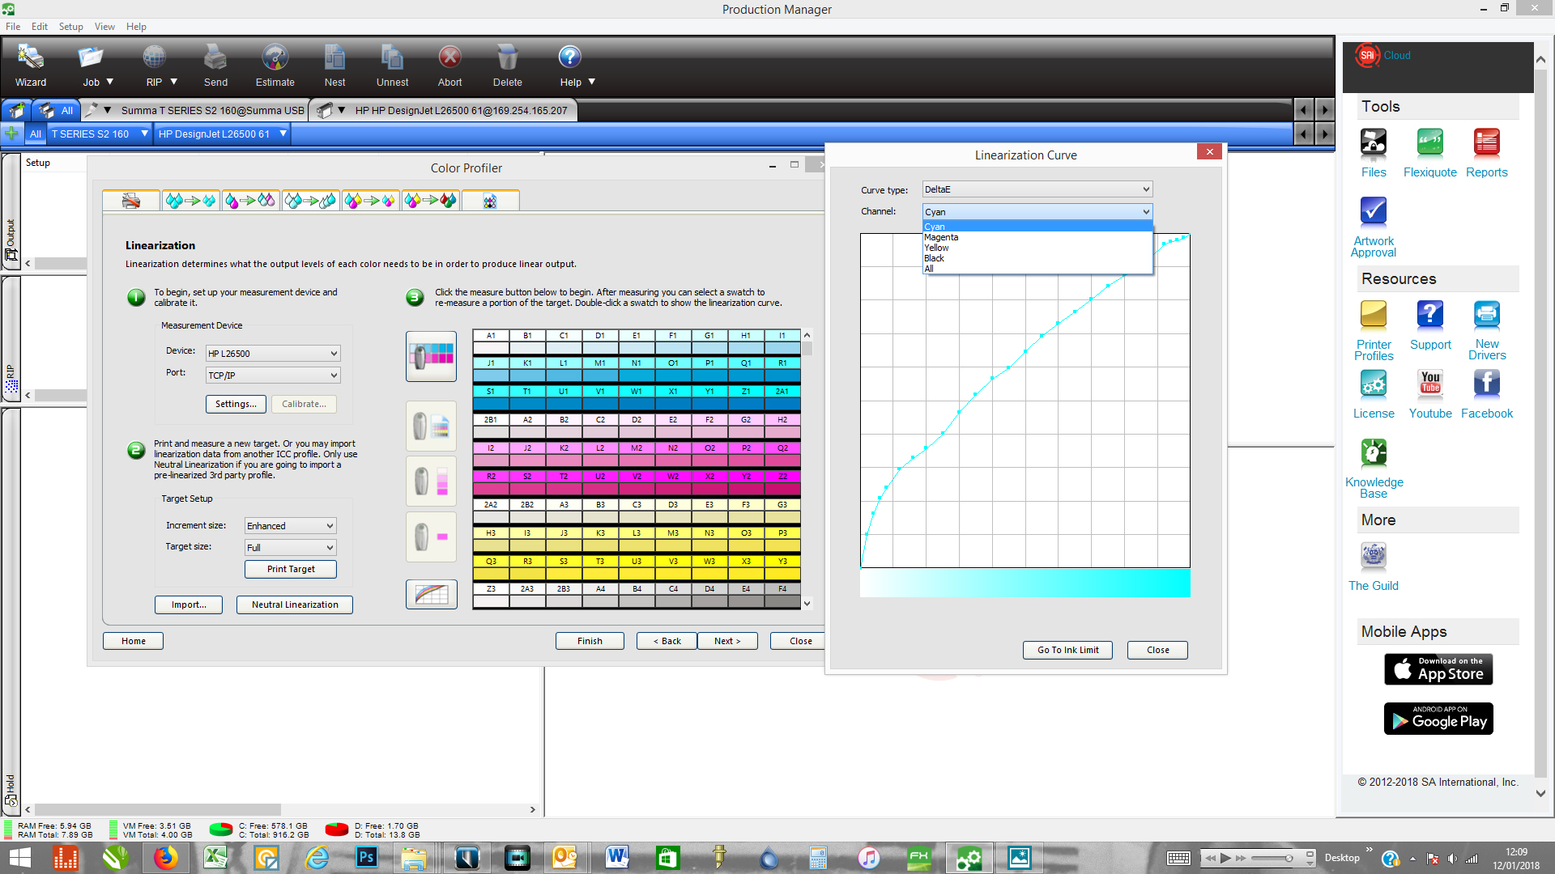The width and height of the screenshot is (1555, 874).
Task: Select All in Channel list
Action: point(1037,269)
